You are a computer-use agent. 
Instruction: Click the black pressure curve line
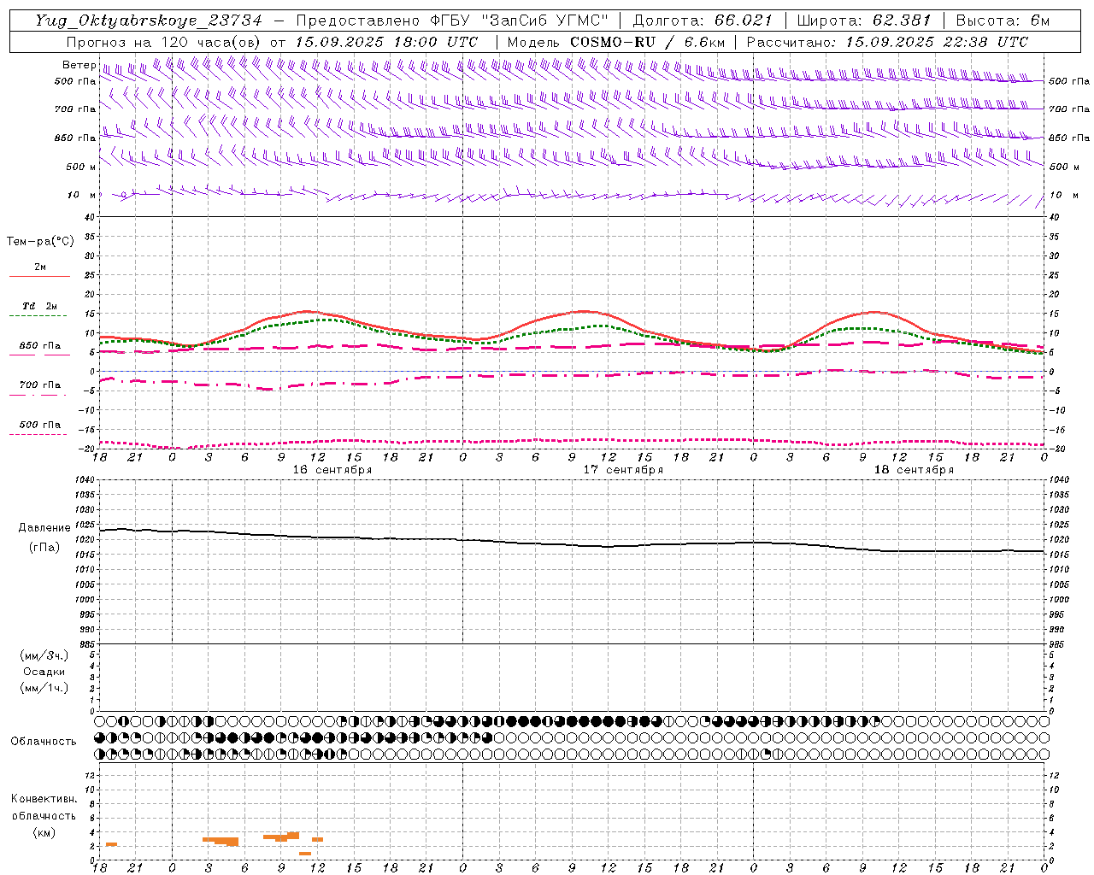coord(573,543)
